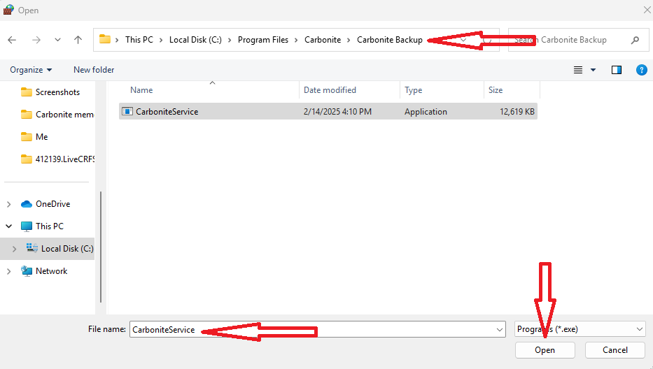This screenshot has width=653, height=369.
Task: Click the Program Files breadcrumb segment
Action: point(262,40)
